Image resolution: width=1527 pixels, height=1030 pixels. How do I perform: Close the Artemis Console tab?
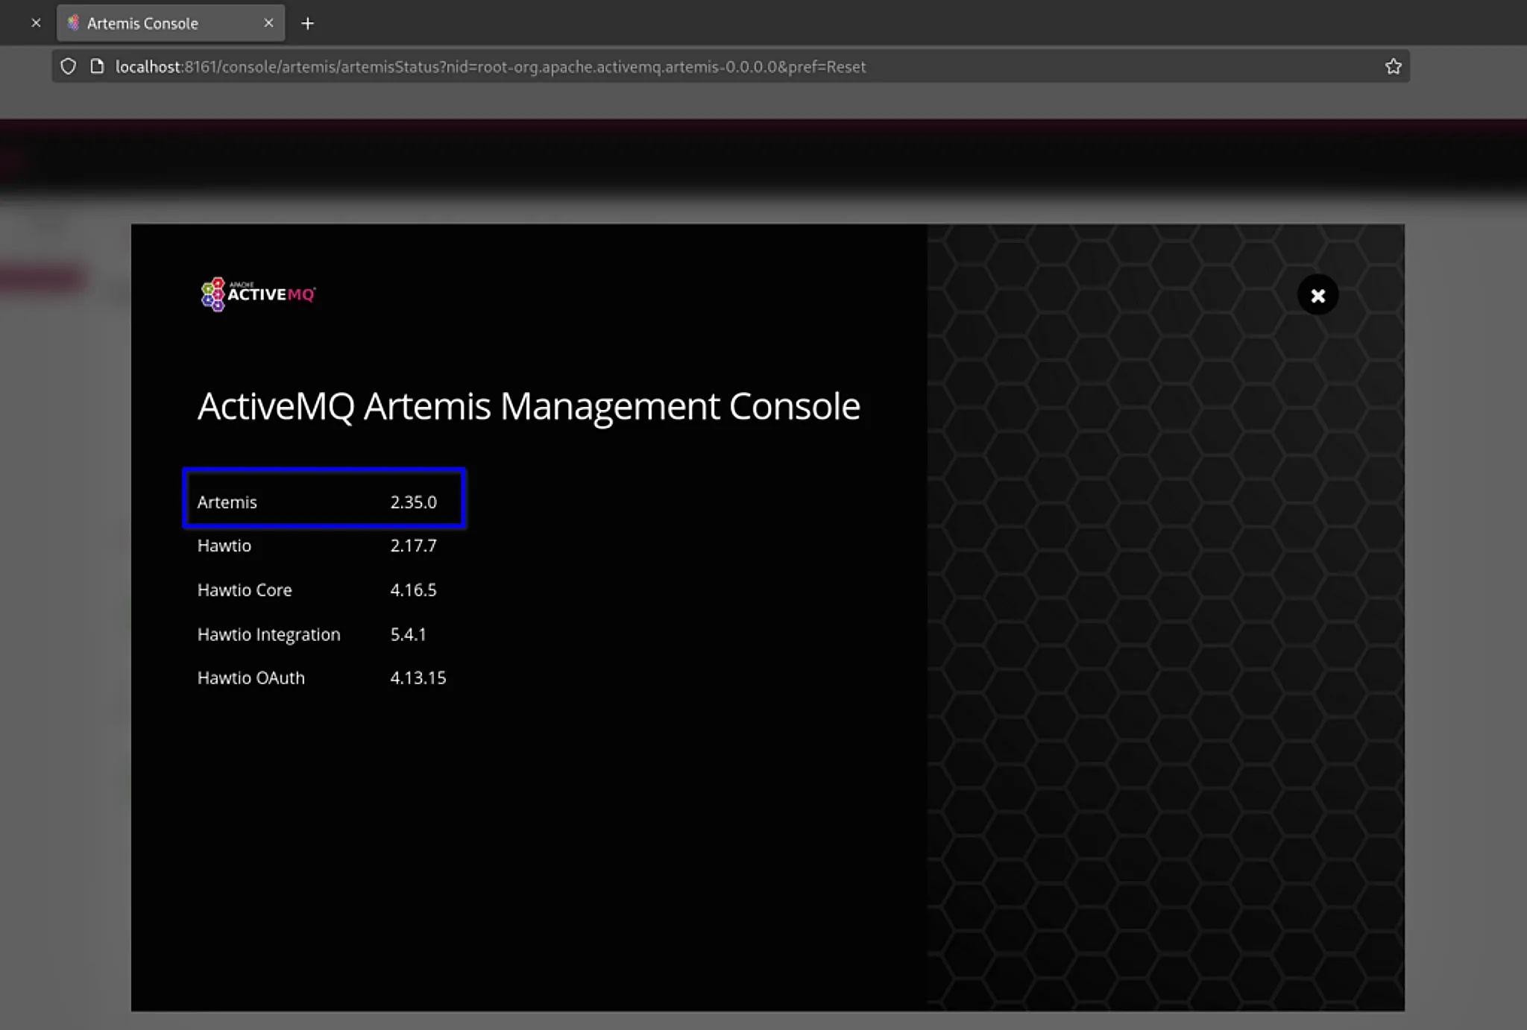(268, 23)
